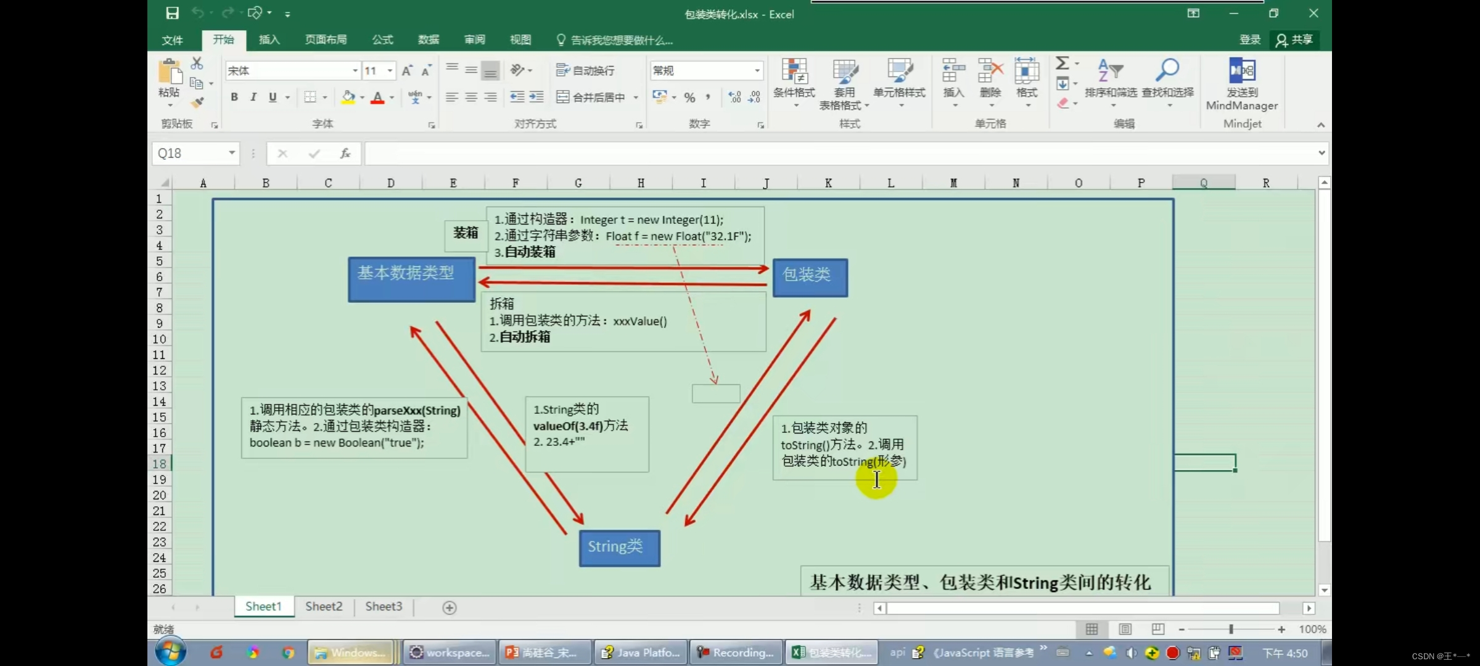This screenshot has height=666, width=1480.
Task: Switch to Sheet2 tab
Action: [x=324, y=607]
